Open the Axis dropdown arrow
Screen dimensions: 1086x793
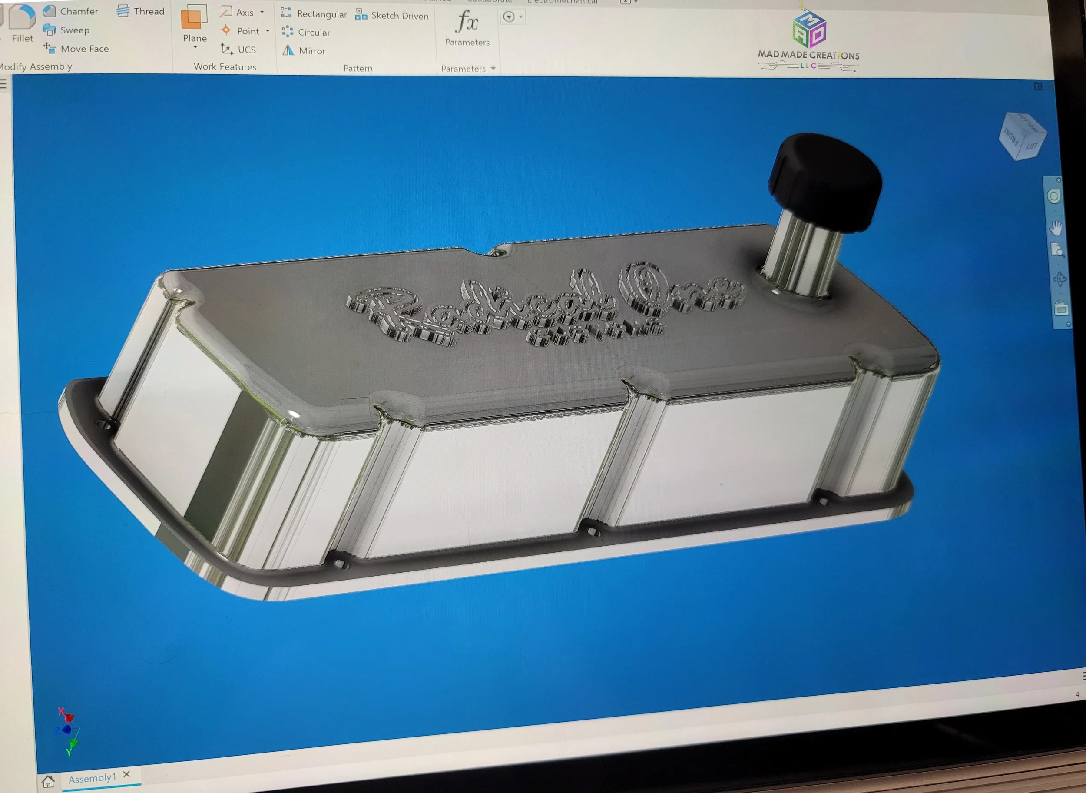(262, 13)
